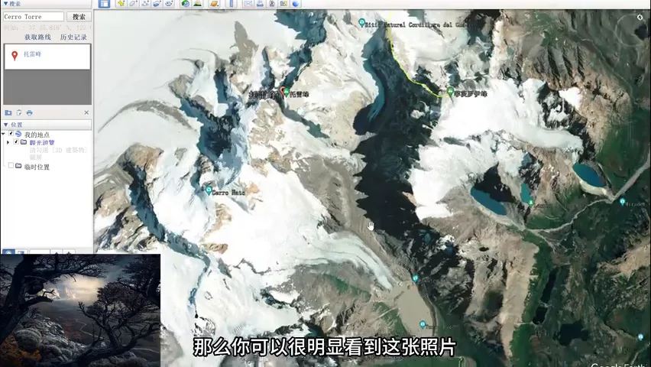
Task: Click the cyan marker below brown lake
Action: click(x=423, y=325)
